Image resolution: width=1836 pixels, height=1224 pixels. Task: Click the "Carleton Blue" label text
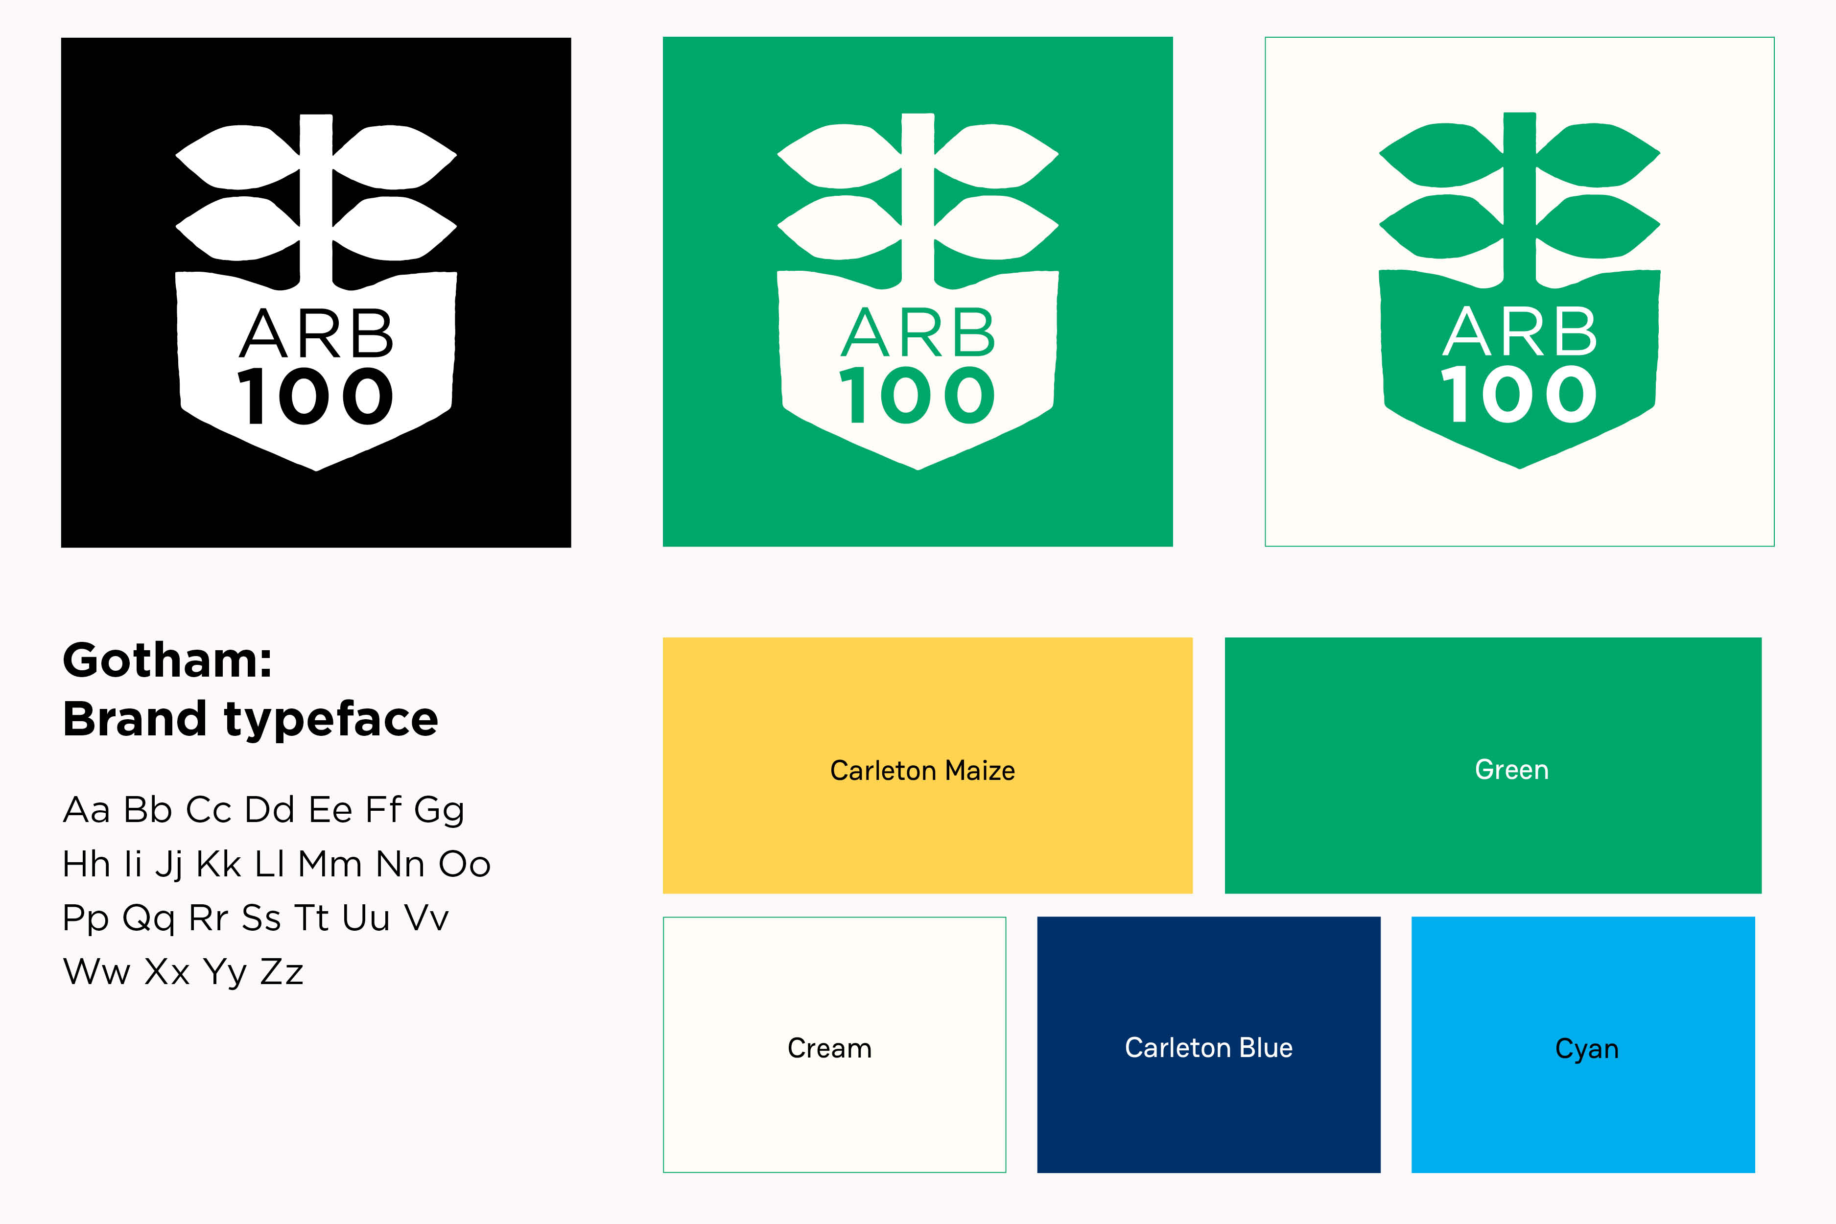pos(1208,1048)
